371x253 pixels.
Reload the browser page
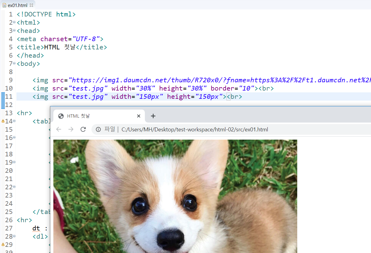(83, 130)
